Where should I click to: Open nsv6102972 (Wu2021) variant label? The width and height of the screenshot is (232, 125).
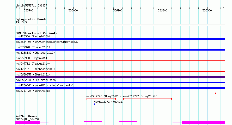[x=109, y=102]
